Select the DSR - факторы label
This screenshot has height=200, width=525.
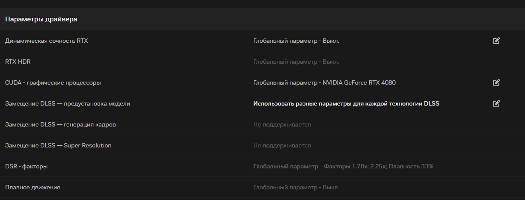click(x=27, y=166)
